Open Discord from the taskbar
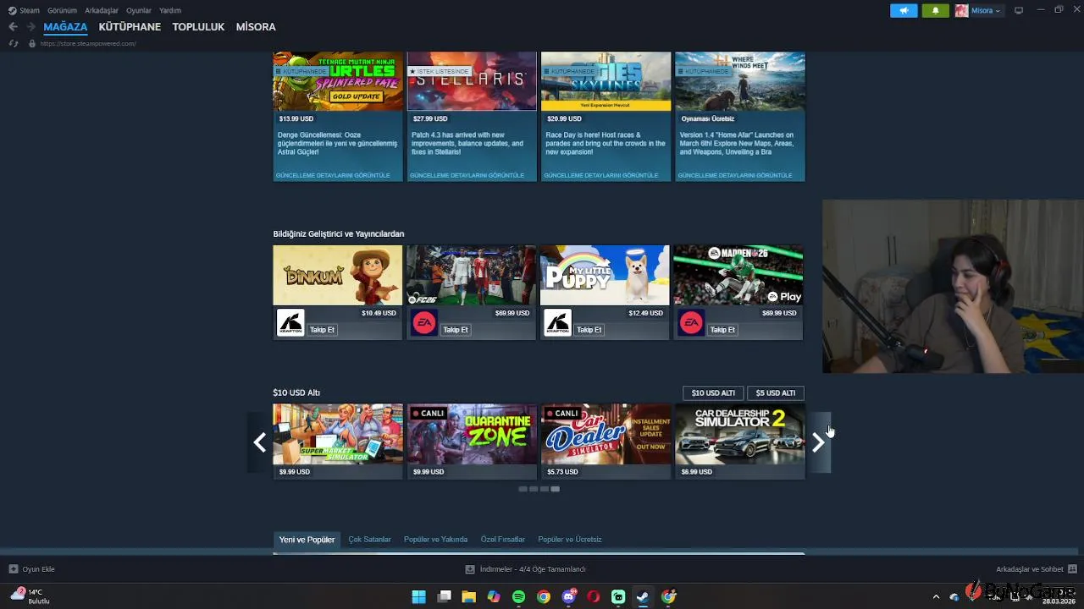The image size is (1084, 609). 569,597
